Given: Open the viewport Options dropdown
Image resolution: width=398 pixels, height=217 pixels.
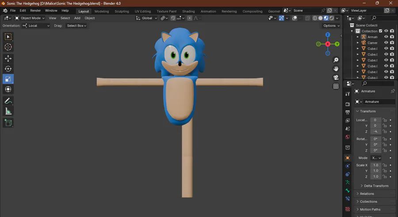Looking at the screenshot, I should (331, 26).
